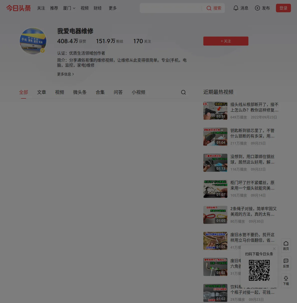Image resolution: width=297 pixels, height=303 pixels.
Task: Click the red +关注 follow button
Action: point(226,41)
